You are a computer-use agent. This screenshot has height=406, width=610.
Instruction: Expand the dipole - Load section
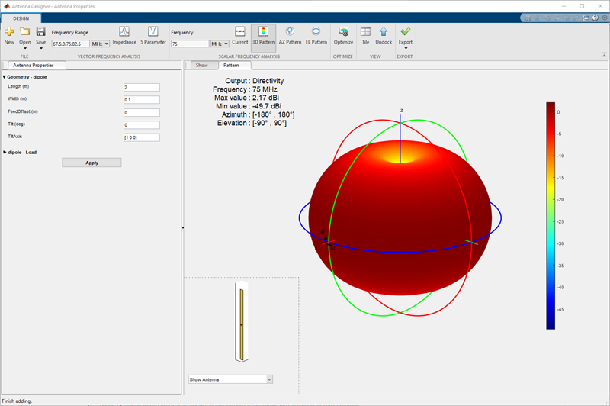4,152
